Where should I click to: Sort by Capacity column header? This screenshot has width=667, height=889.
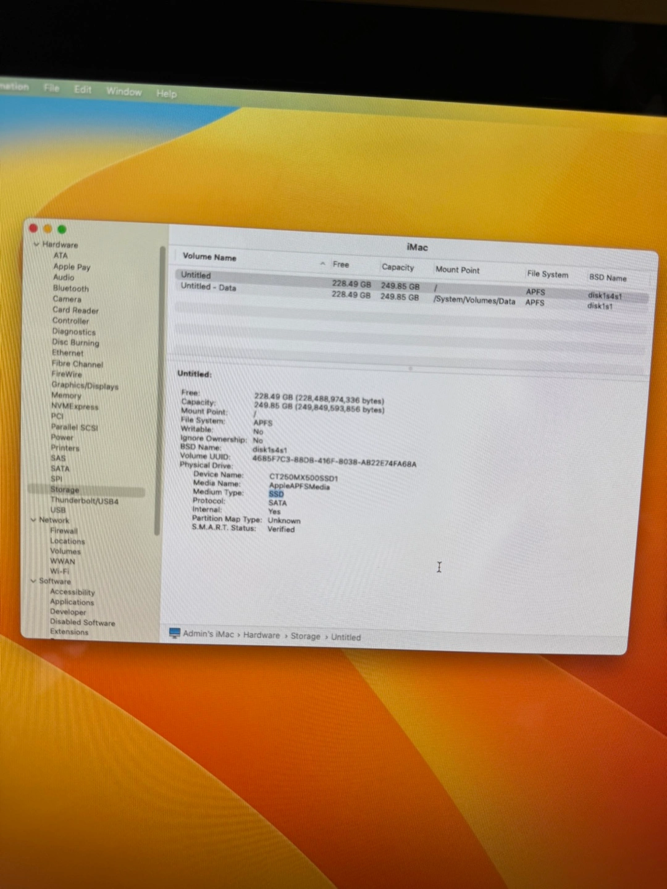tap(398, 267)
